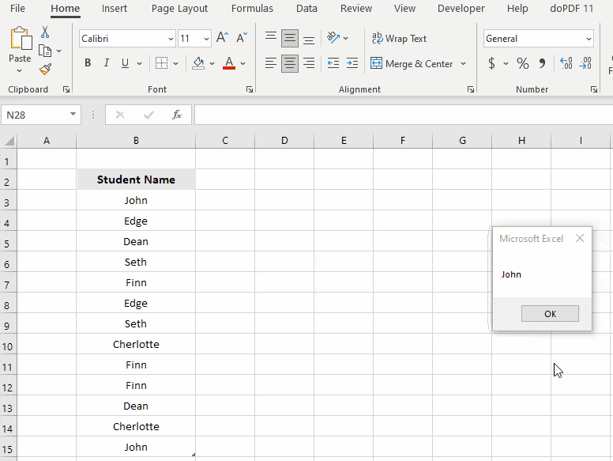Activate the Format Painter brush
Viewport: 613px width, 461px height.
point(45,70)
